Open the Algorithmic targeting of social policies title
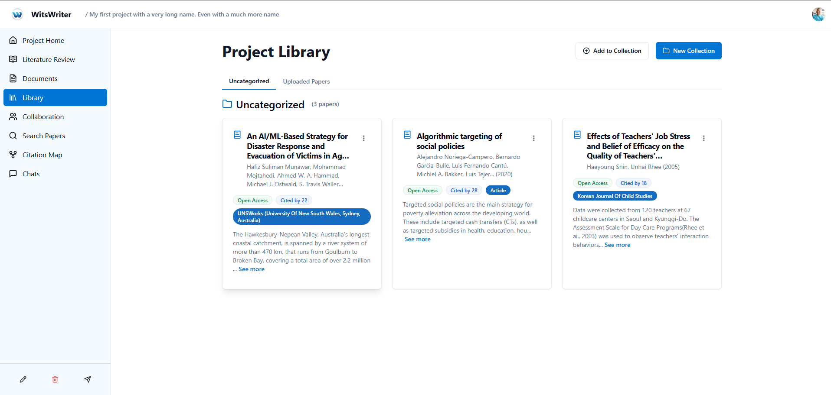This screenshot has width=831, height=395. 459,141
